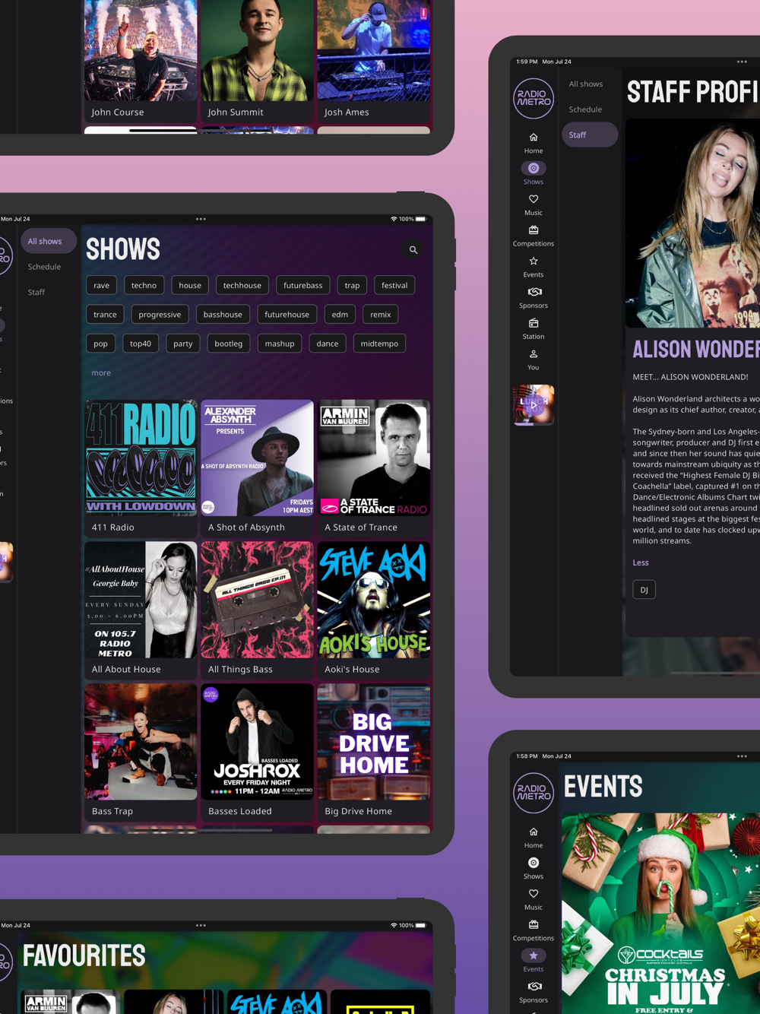Open Station radio icon in Staff Profile sidebar
This screenshot has height=1014, width=760.
534,323
